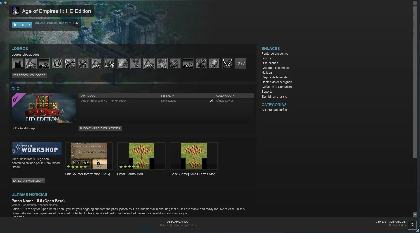Select the Age of Empires II HD: The Forgotten row name
420x233 pixels.
tap(104, 101)
